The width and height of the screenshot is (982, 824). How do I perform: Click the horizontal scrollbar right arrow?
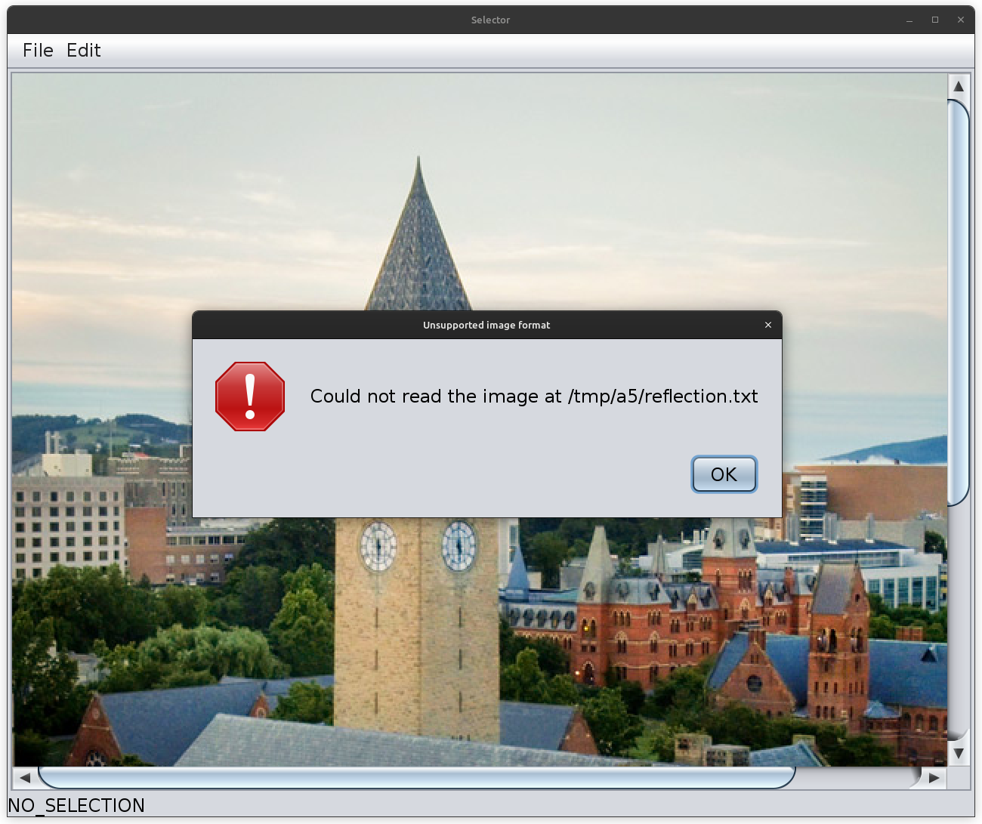click(x=934, y=778)
